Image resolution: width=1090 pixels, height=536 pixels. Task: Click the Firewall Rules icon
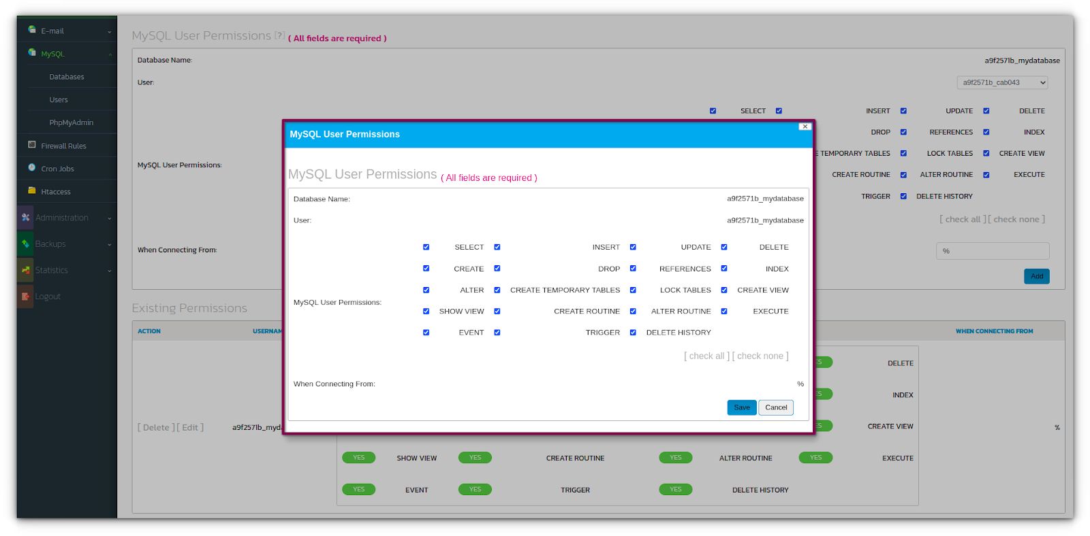pyautogui.click(x=32, y=145)
